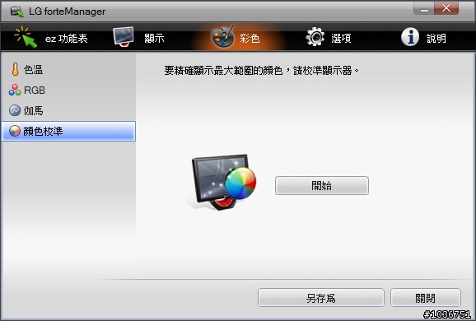Close the window with the red X
476x321 pixels.
[x=446, y=8]
